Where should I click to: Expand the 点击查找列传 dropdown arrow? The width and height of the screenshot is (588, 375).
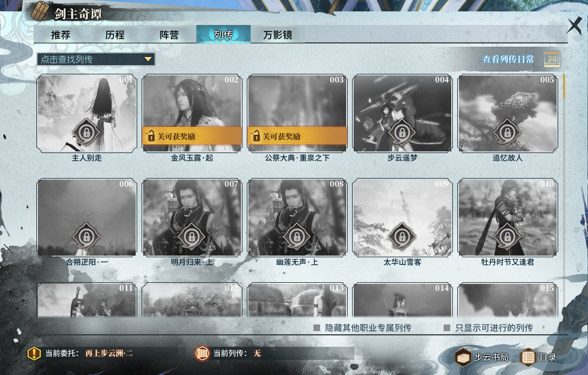click(148, 59)
